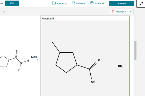
Task: Expand the Attempt 1 dropdown arrow
Action: coord(130,11)
